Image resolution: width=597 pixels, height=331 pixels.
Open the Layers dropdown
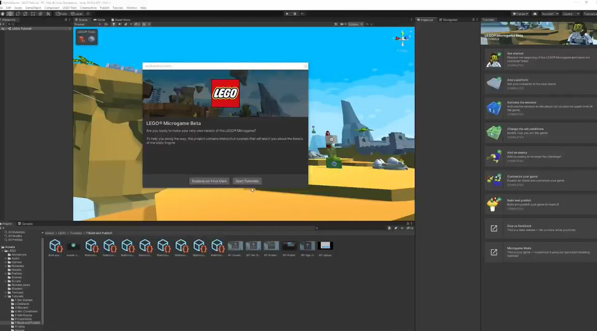pos(571,14)
